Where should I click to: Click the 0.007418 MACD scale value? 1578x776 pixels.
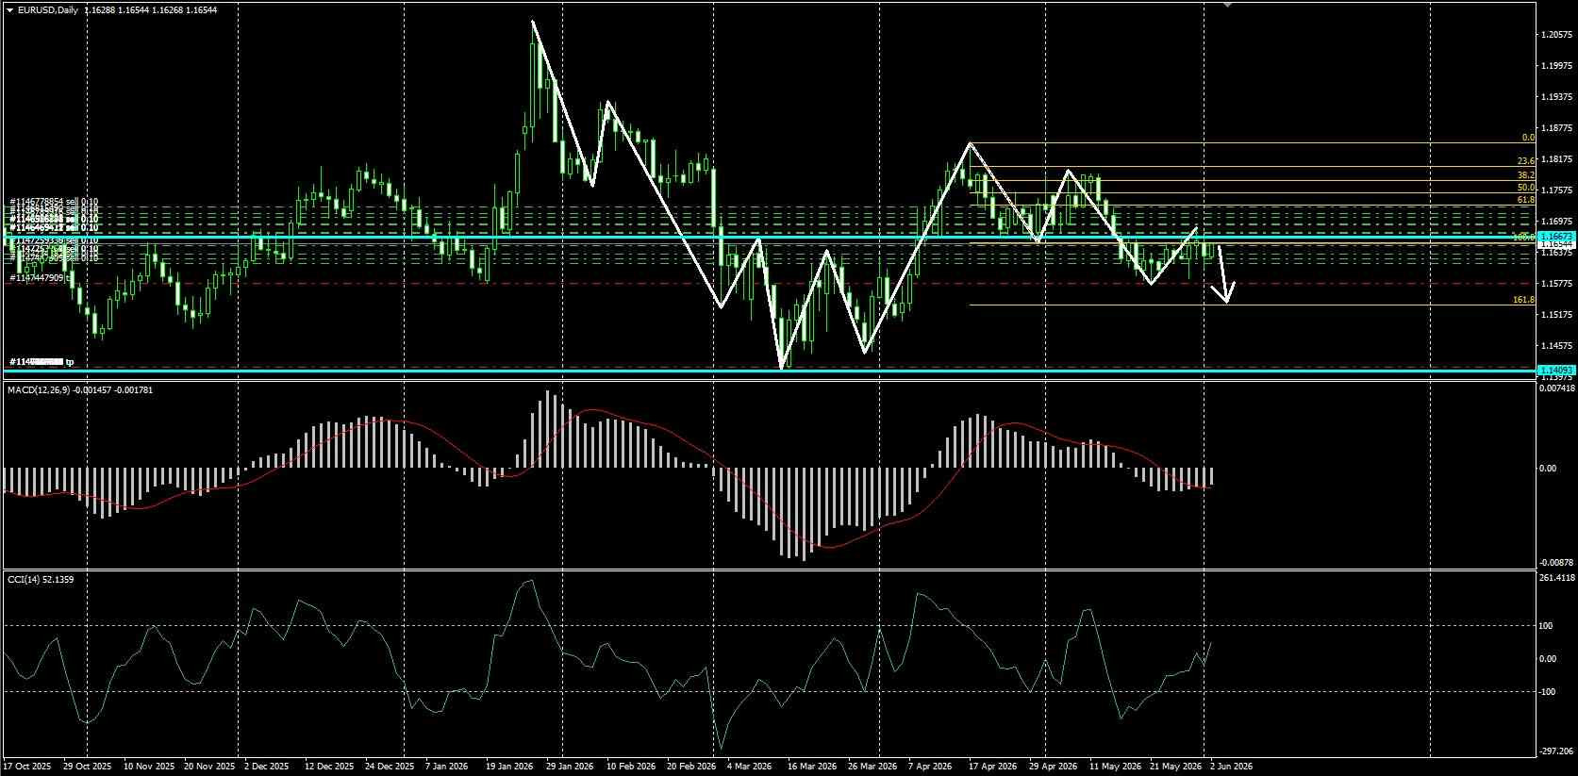1555,388
